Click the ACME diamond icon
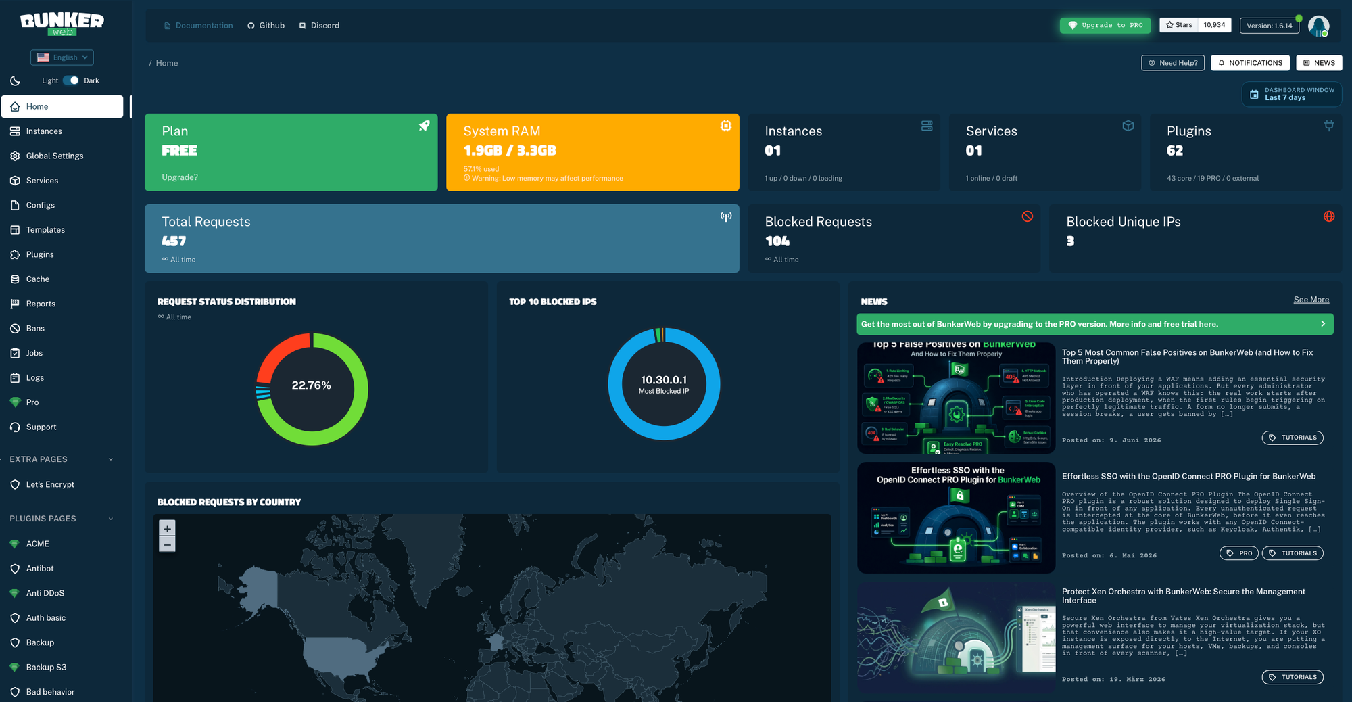 click(x=15, y=544)
